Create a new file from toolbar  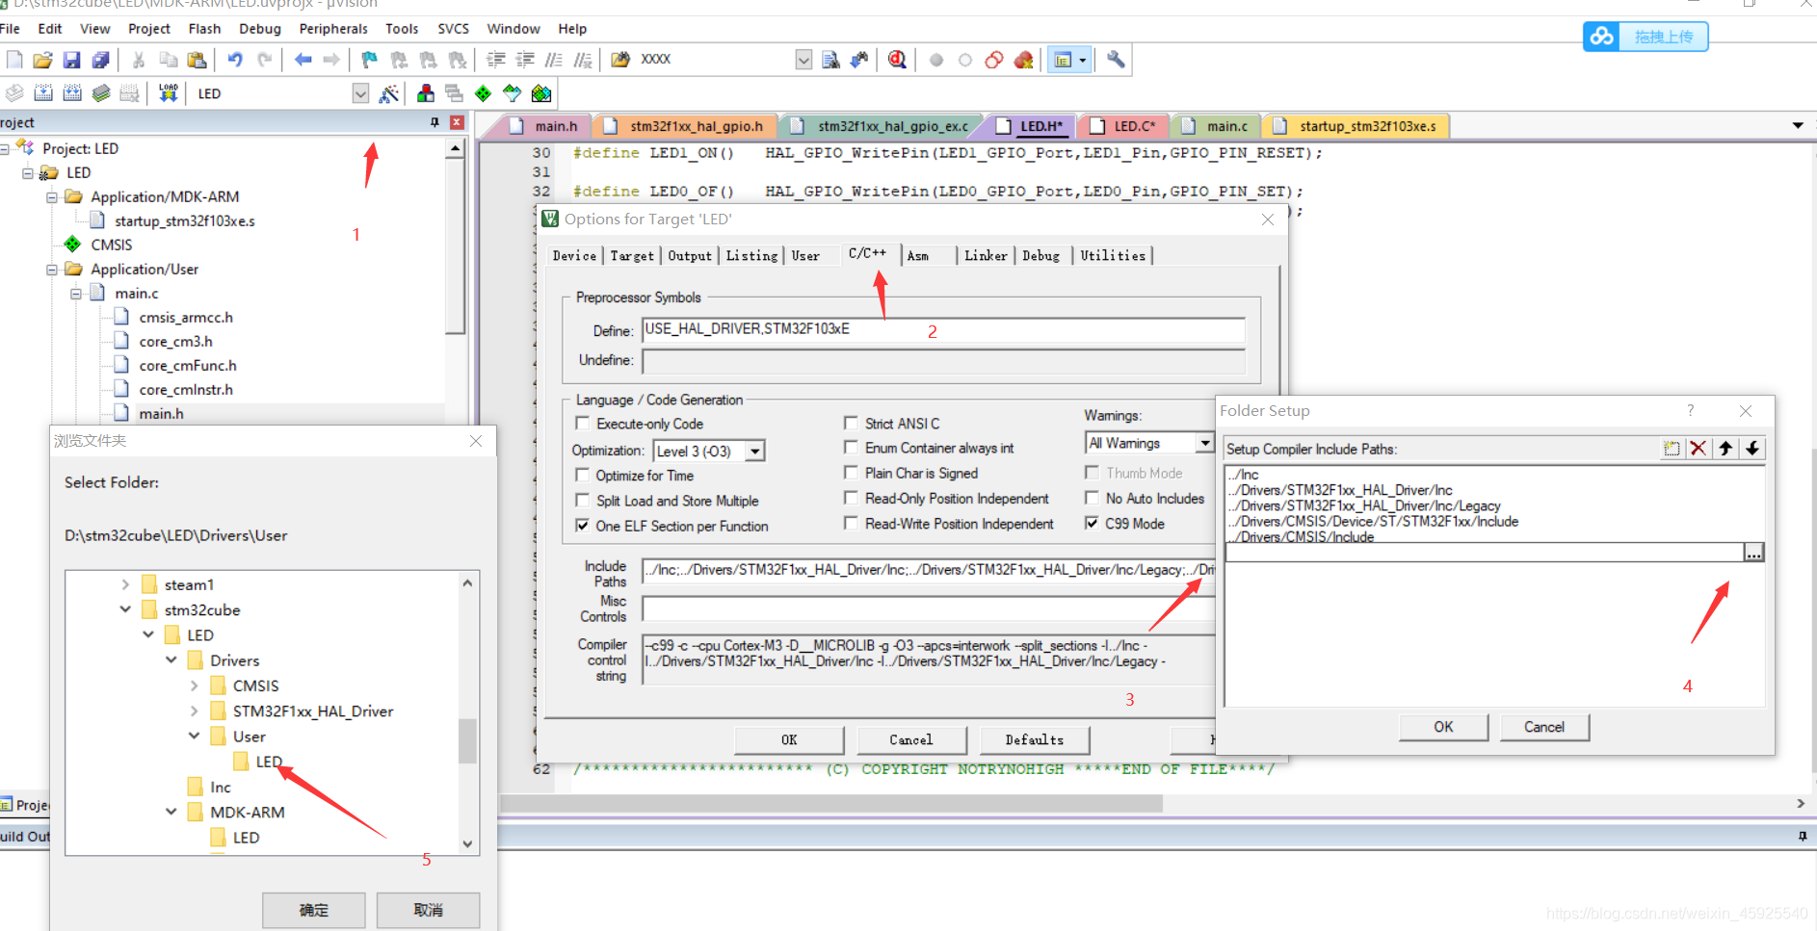tap(14, 60)
